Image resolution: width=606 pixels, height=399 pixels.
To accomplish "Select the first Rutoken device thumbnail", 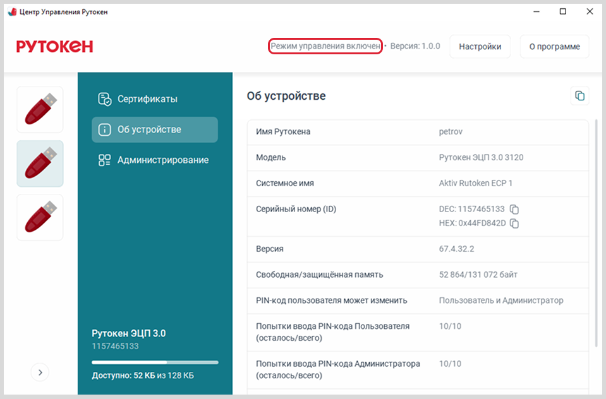I will pos(40,109).
